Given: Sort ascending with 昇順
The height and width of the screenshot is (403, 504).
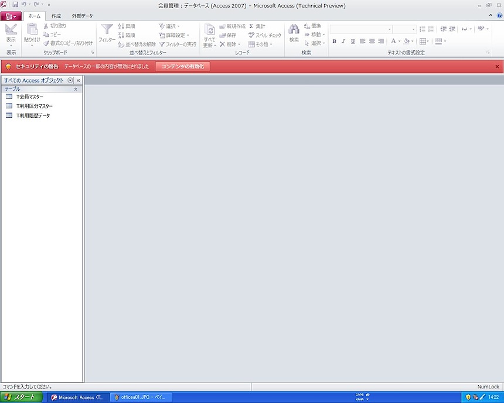Looking at the screenshot, I should [127, 26].
